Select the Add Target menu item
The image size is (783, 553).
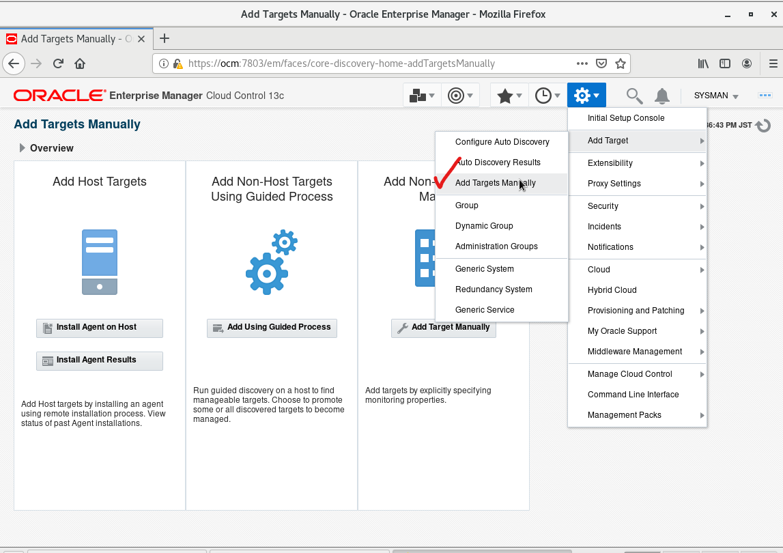click(637, 141)
